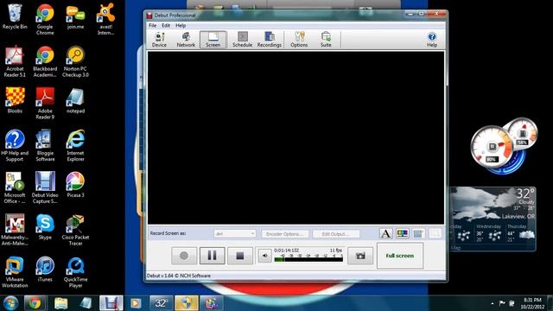
Task: Open avast! Internet Security desktop shortcut
Action: pyautogui.click(x=105, y=19)
